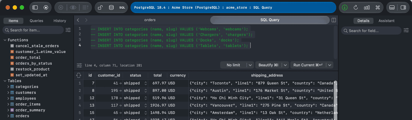Navigate back with left chevron

[78, 20]
